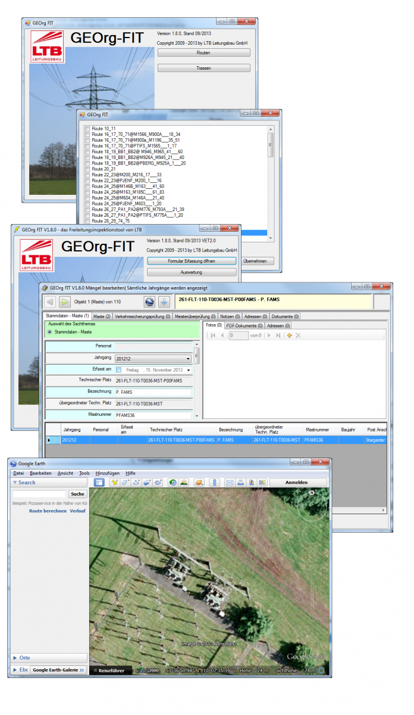Click add placemark pin icon

click(115, 483)
